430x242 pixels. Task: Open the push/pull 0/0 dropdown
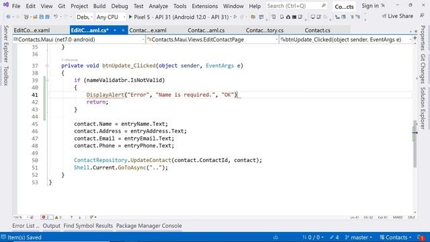coord(313,237)
